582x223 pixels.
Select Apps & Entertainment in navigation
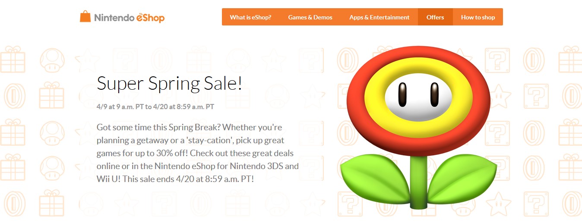point(379,17)
